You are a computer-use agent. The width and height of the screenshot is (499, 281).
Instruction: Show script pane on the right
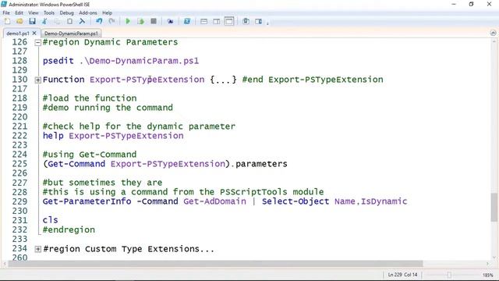pyautogui.click(x=217, y=21)
